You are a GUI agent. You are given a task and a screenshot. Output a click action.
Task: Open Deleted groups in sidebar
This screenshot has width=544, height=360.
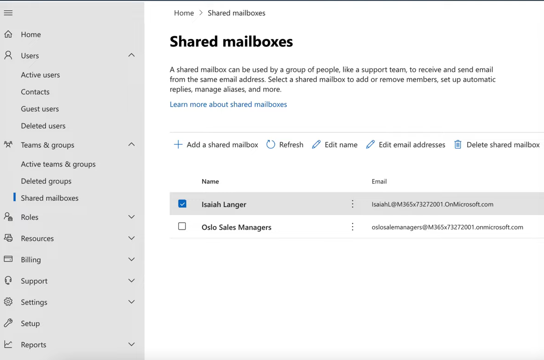click(x=46, y=181)
